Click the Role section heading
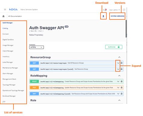143x116 pixels. (x=33, y=100)
